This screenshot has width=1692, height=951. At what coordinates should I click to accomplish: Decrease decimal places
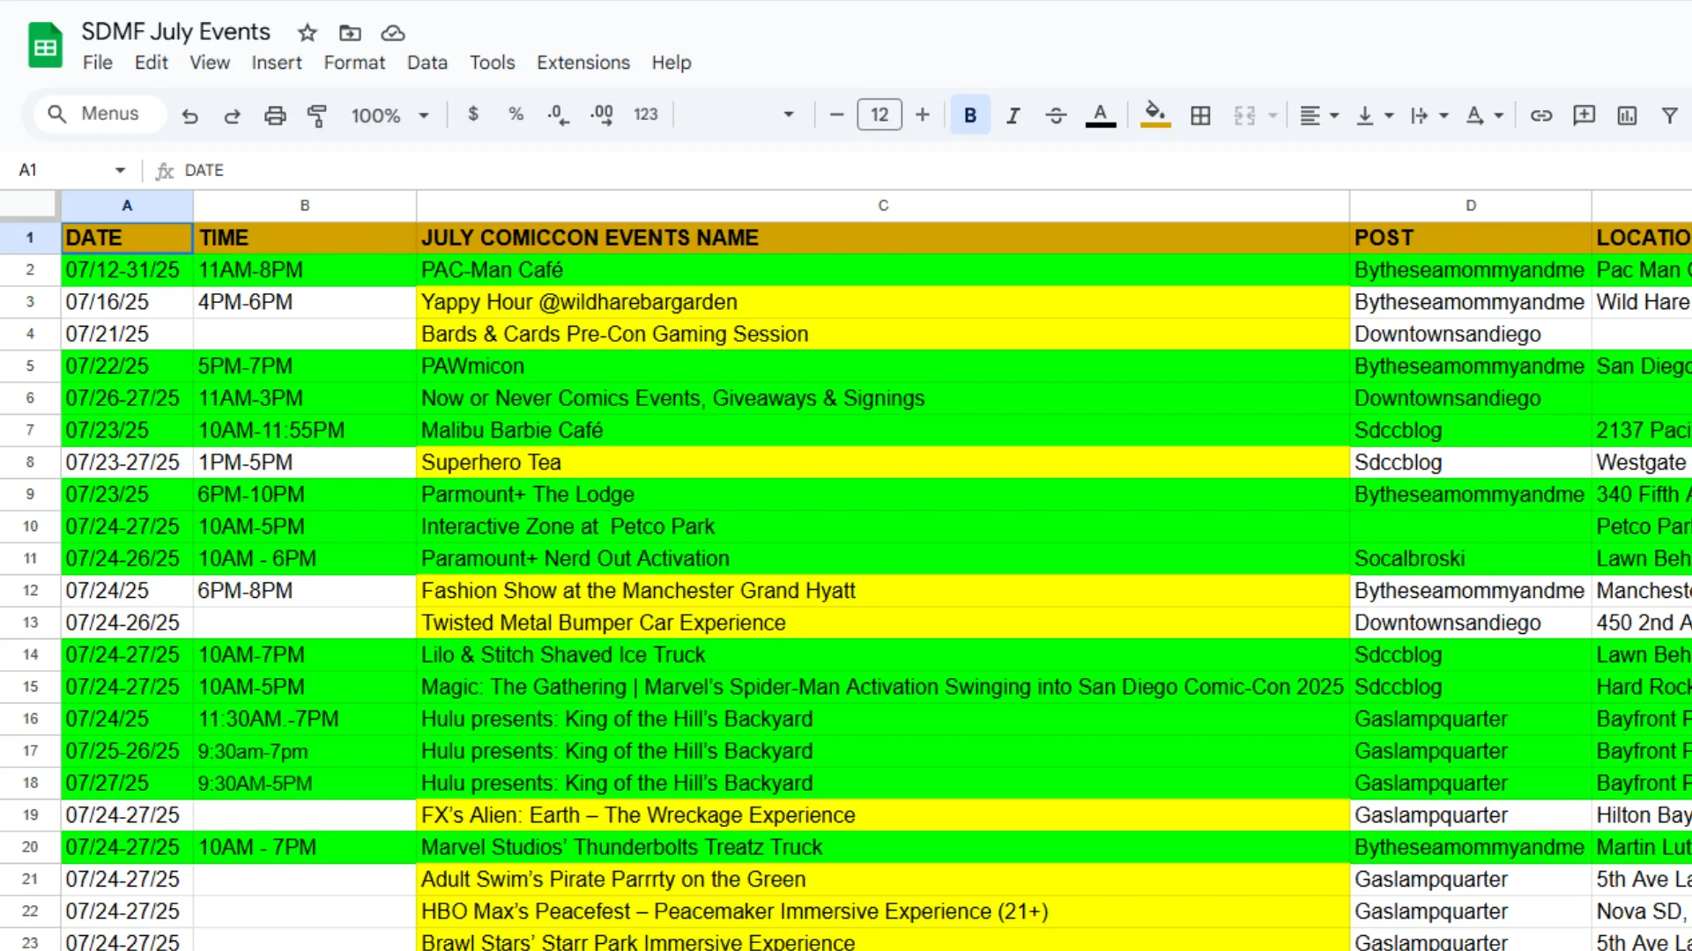click(x=558, y=114)
